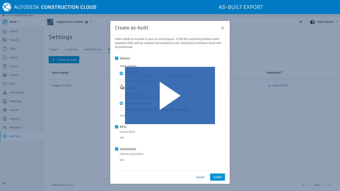Close the Create as-built dialog
This screenshot has height=191, width=340.
(222, 28)
